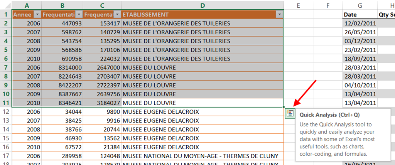This screenshot has width=395, height=165.
Task: Select the row 17 header
Action: pos(6,156)
